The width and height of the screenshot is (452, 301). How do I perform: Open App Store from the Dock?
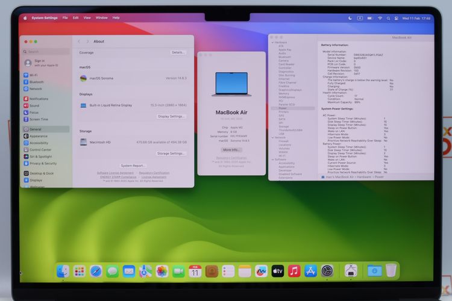[x=310, y=271]
